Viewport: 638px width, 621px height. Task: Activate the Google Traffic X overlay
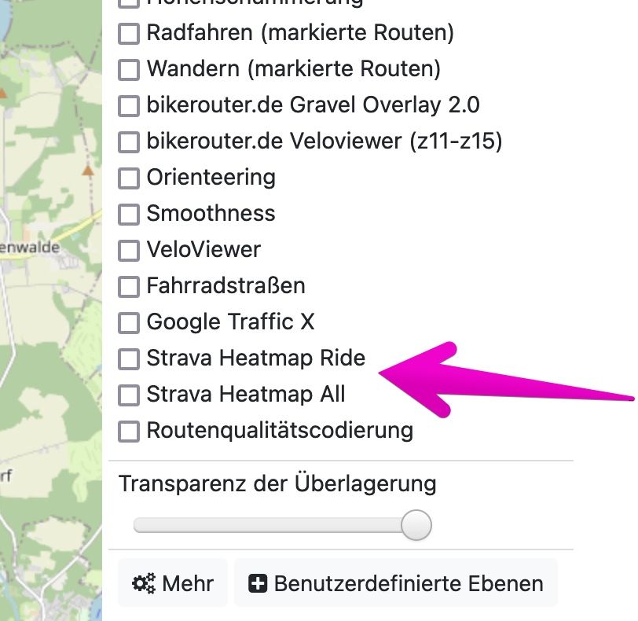tap(128, 323)
